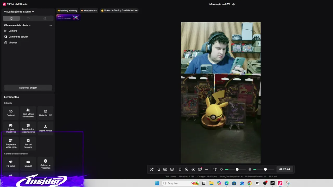Image resolution: width=333 pixels, height=187 pixels.
Task: Select the portrait phone layout tab
Action: point(11,18)
